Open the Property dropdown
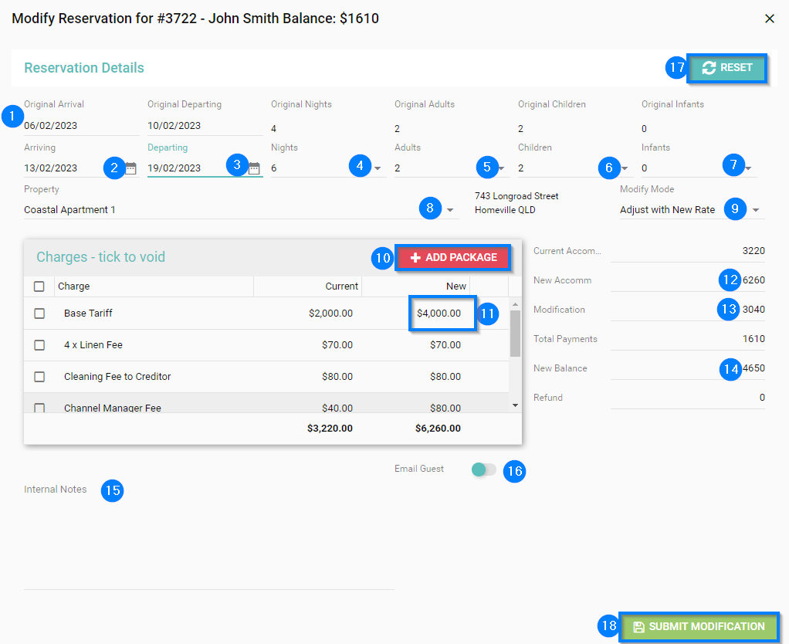Image resolution: width=789 pixels, height=644 pixels. coord(450,210)
